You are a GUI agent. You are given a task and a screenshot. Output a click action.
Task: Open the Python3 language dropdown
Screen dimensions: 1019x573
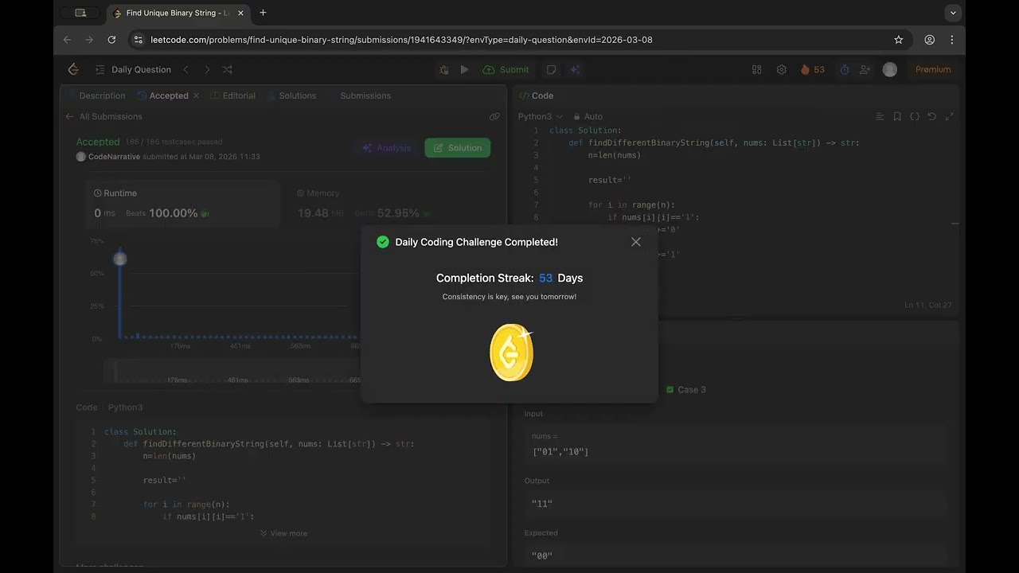click(541, 116)
